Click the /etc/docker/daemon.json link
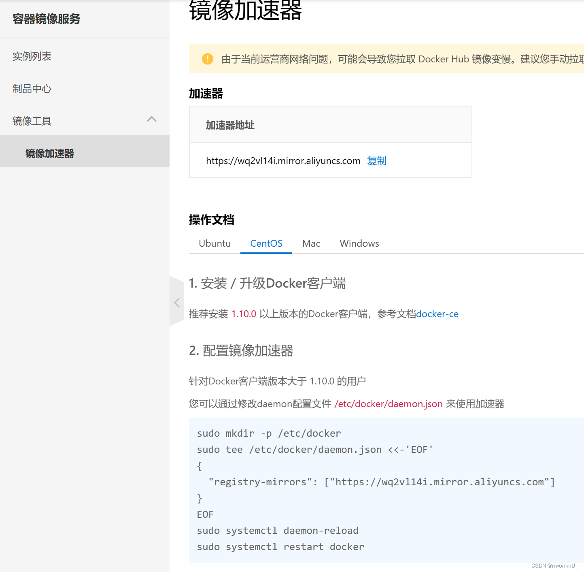Image resolution: width=584 pixels, height=572 pixels. pyautogui.click(x=388, y=404)
